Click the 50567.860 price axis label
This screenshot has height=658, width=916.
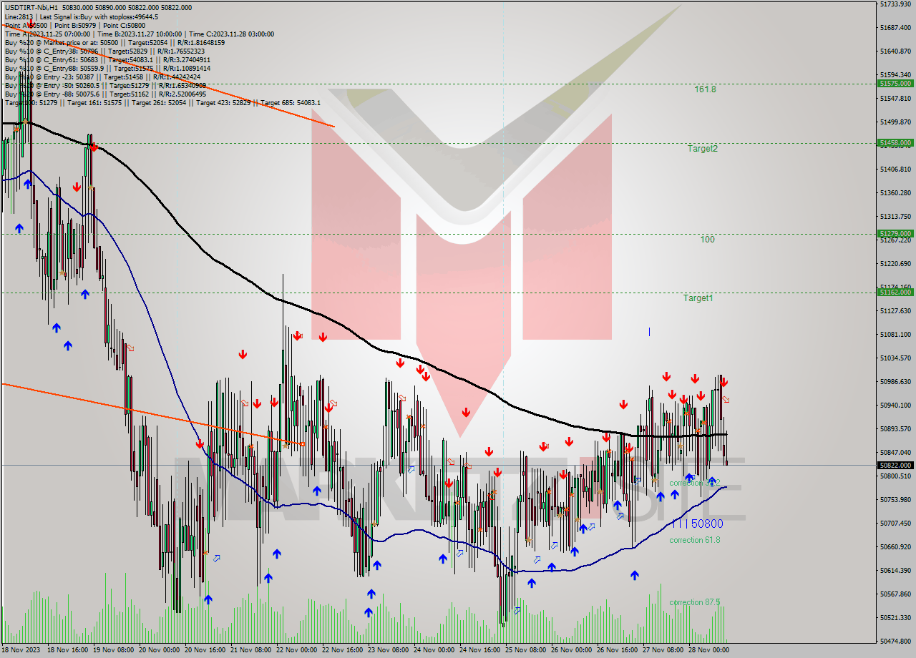[895, 594]
